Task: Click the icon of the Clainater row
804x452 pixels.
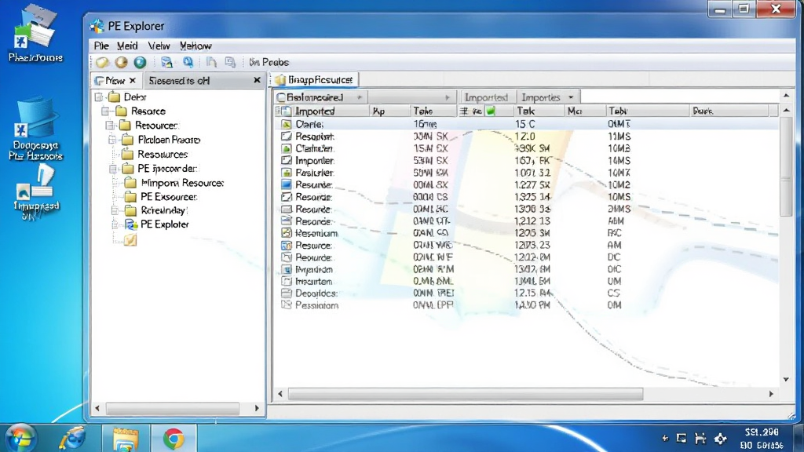Action: [x=287, y=148]
